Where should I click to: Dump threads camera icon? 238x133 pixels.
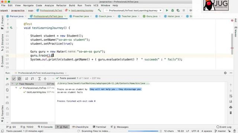point(7,103)
